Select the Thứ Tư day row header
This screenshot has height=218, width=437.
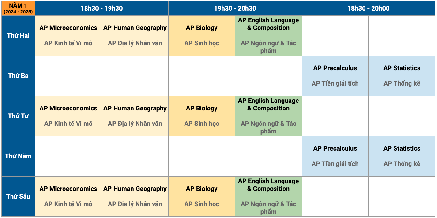18,116
